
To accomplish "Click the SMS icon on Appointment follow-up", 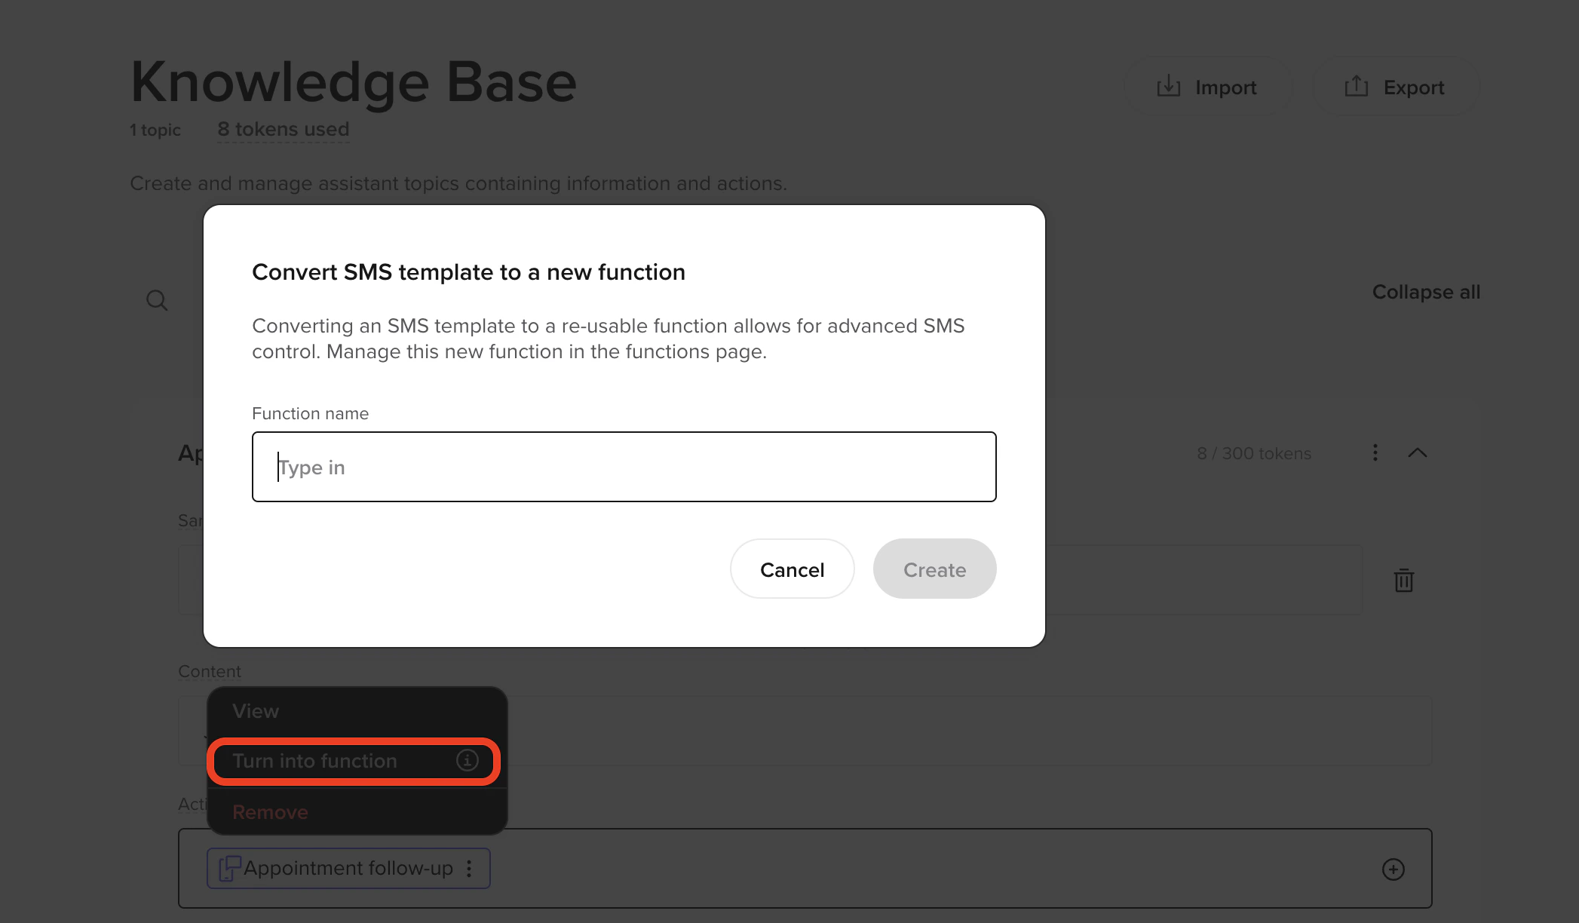I will [x=229, y=869].
